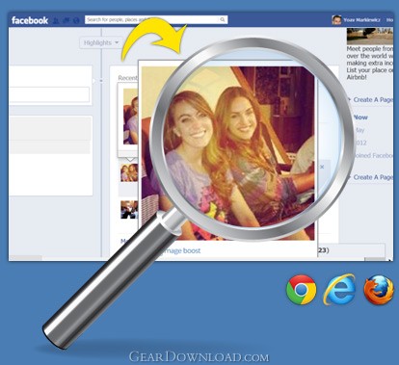Open the Highlights dropdown

tap(101, 42)
